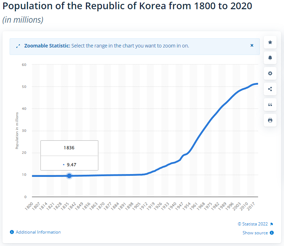
Task: Click the chart title heading
Action: tap(127, 6)
